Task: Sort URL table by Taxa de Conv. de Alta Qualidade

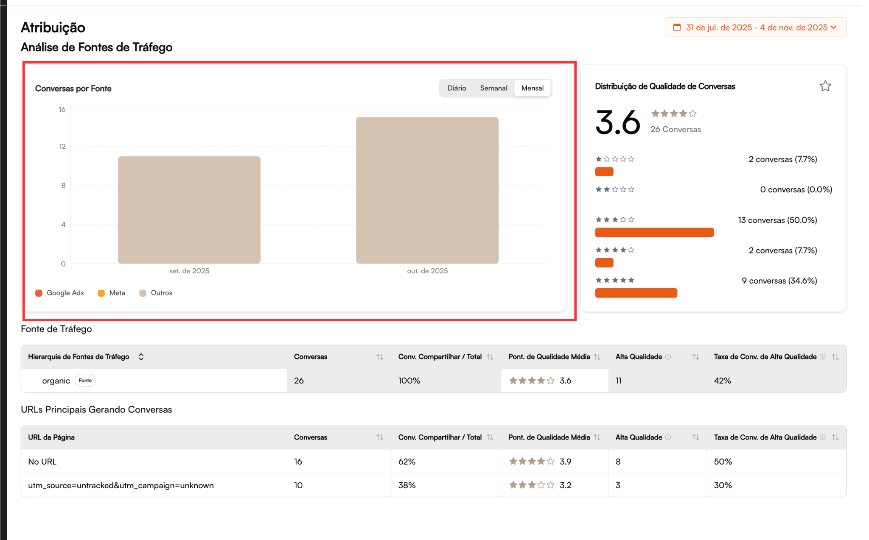Action: pyautogui.click(x=835, y=437)
